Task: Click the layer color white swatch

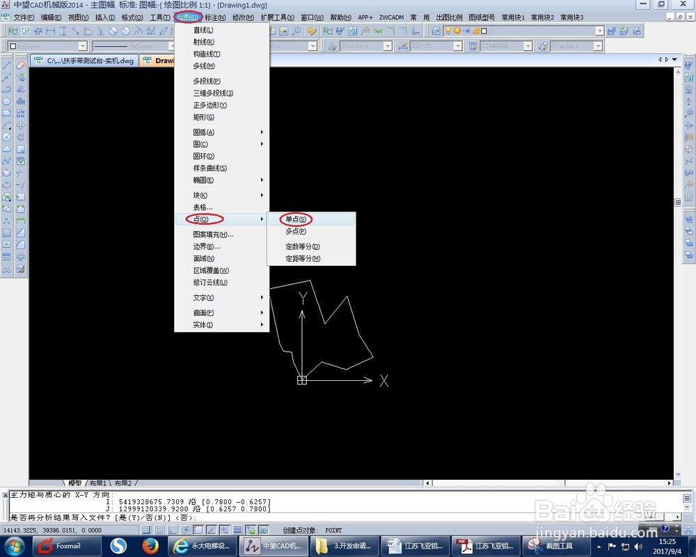Action: point(484,31)
